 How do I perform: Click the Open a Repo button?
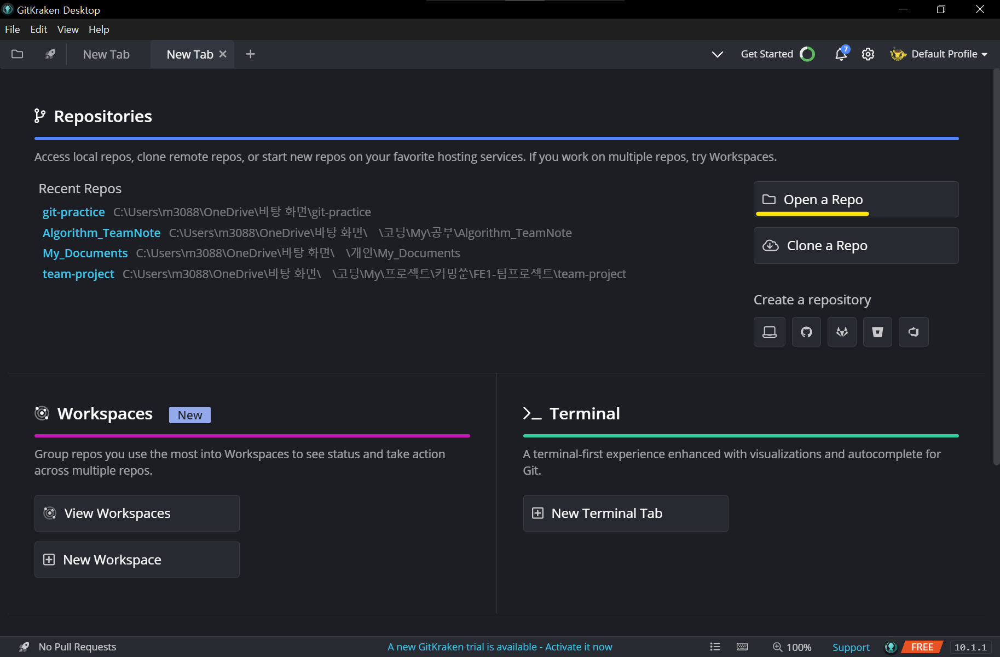tap(856, 199)
